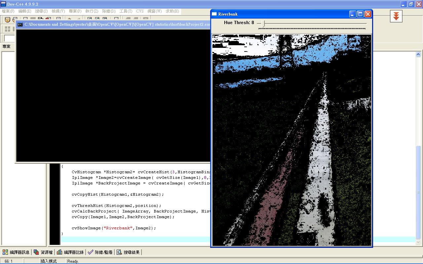Switch to the 除錯/監看 tab

[100, 252]
